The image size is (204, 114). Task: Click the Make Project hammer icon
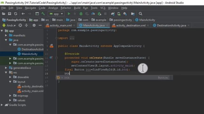coord(43,14)
